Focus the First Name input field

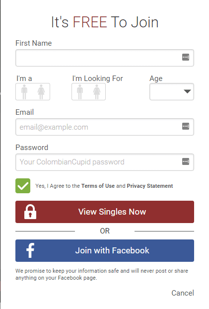[x=105, y=58]
